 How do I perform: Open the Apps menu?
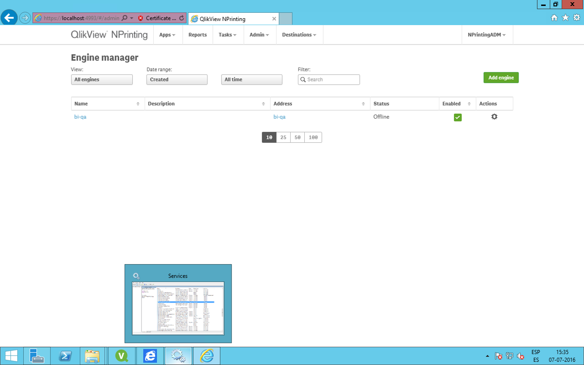coord(167,35)
